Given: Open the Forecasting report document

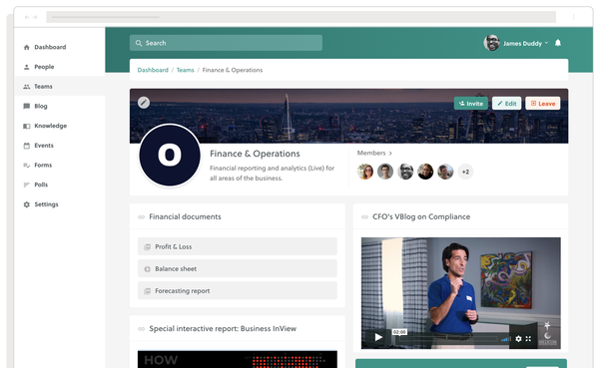Looking at the screenshot, I should pos(238,291).
